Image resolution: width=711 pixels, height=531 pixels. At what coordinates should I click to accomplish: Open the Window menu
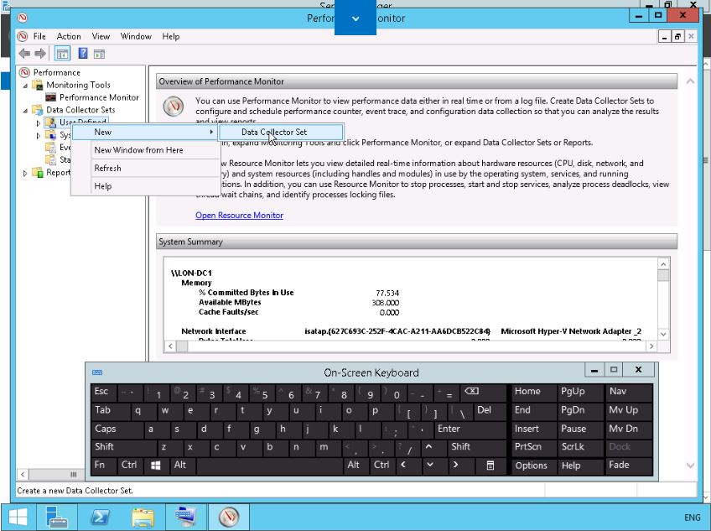(136, 36)
